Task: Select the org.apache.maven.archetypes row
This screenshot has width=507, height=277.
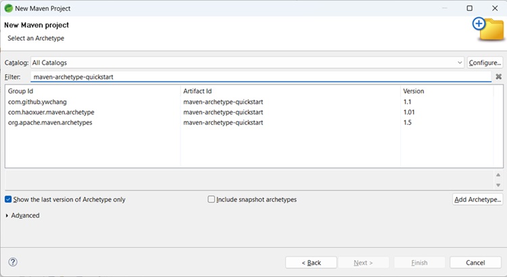Action: [x=51, y=122]
